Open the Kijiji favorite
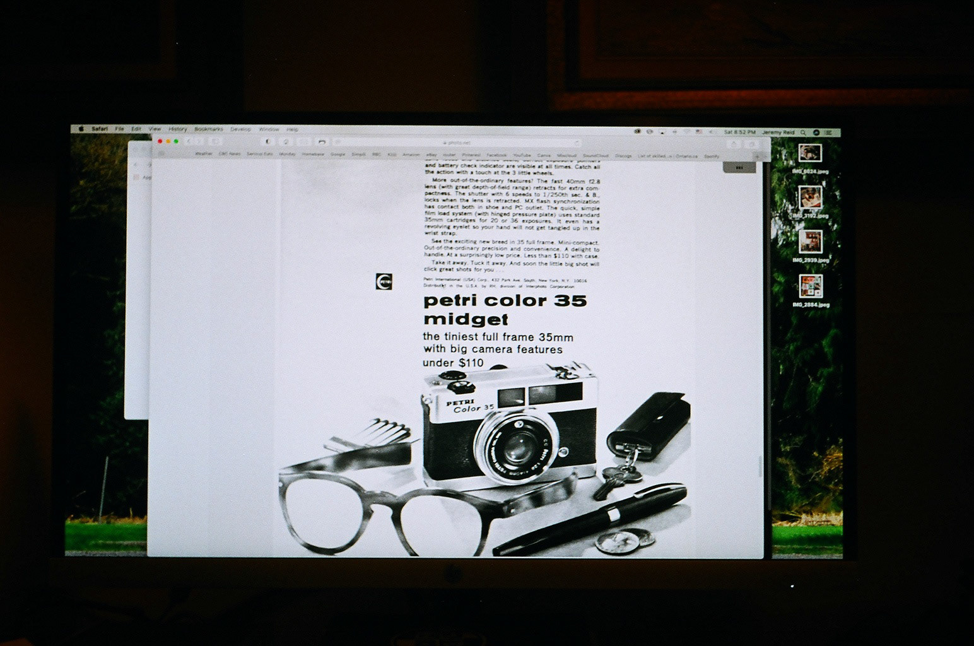Image resolution: width=974 pixels, height=646 pixels. 392,155
